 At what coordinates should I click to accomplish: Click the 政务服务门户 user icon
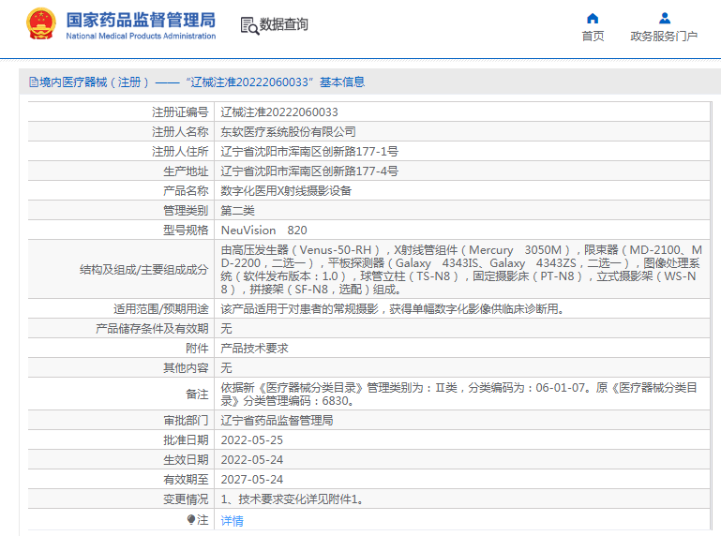pyautogui.click(x=665, y=19)
